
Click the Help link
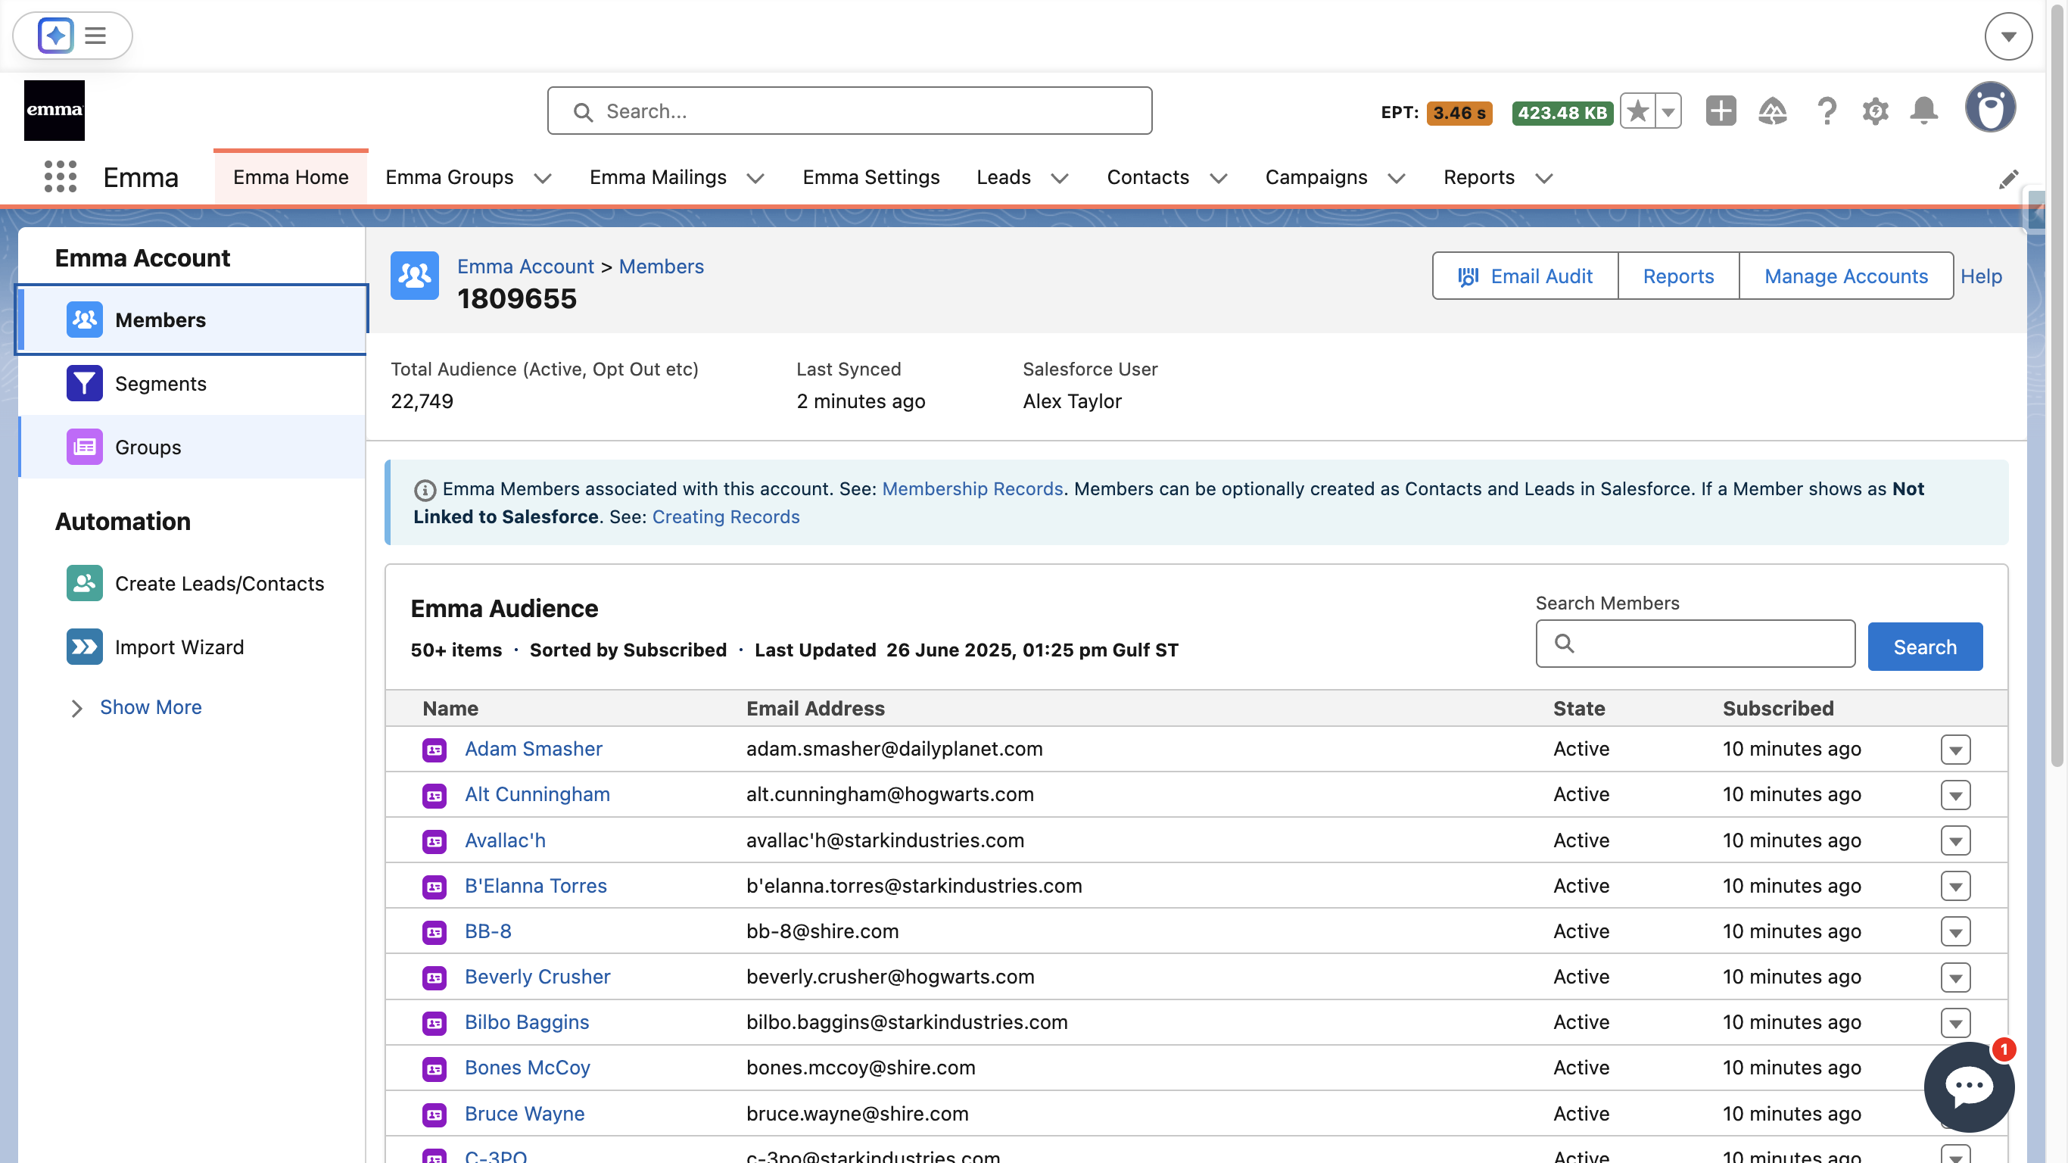[x=1980, y=276]
